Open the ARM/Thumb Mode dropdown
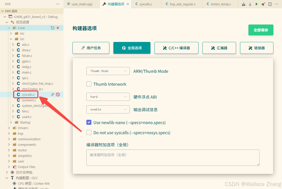Image resolution: width=282 pixels, height=189 pixels. coord(108,71)
